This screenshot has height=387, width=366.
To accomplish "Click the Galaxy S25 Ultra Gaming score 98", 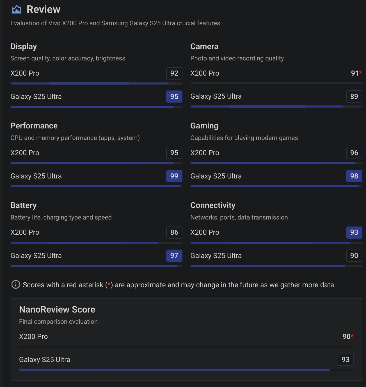I will coord(354,176).
